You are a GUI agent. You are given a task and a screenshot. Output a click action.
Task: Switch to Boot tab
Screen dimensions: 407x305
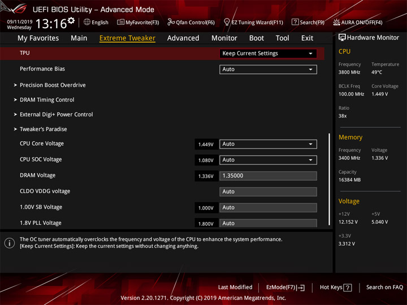[x=257, y=38]
